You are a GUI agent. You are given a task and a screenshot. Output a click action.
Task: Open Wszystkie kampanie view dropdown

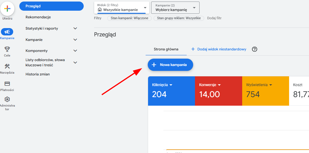122,8
